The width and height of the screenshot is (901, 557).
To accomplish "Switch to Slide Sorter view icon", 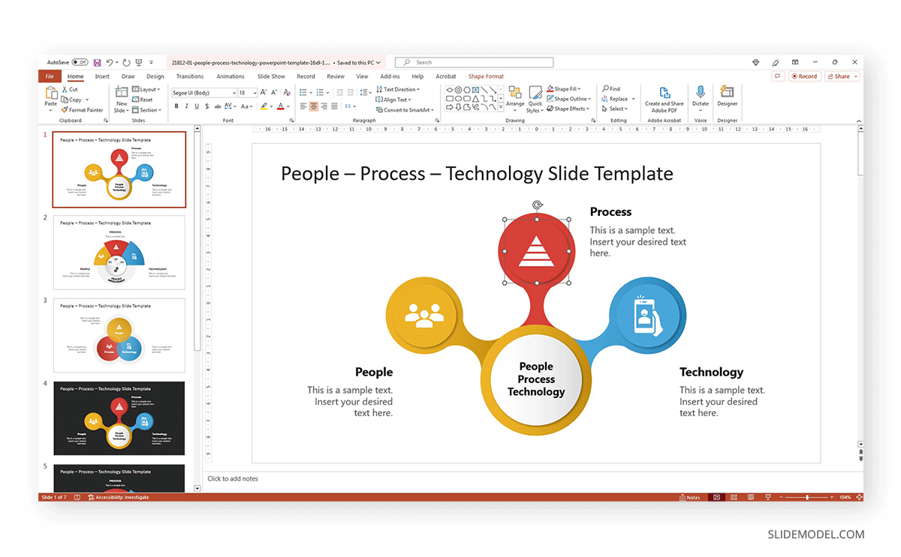I will tap(733, 497).
